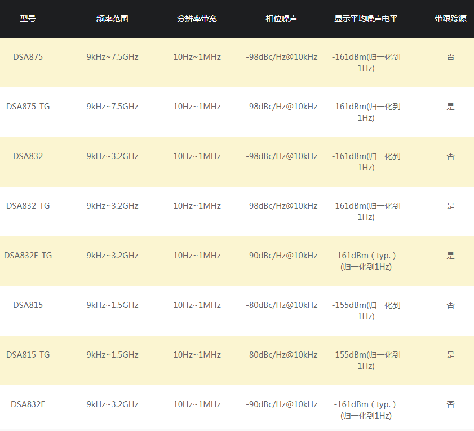Select 10Hz~1MHz in the DSA875-TG row
This screenshot has width=474, height=431.
[197, 107]
